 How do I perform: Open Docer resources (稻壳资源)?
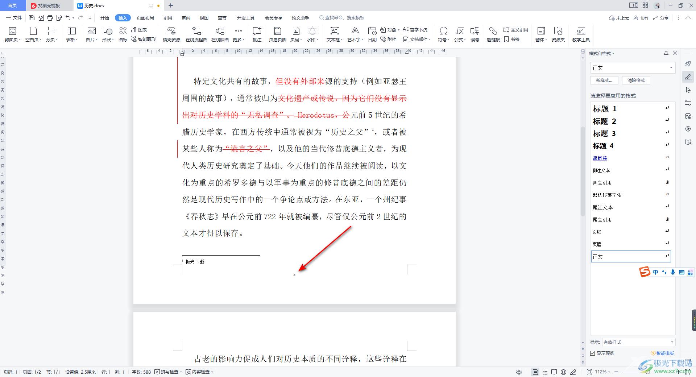(x=171, y=34)
